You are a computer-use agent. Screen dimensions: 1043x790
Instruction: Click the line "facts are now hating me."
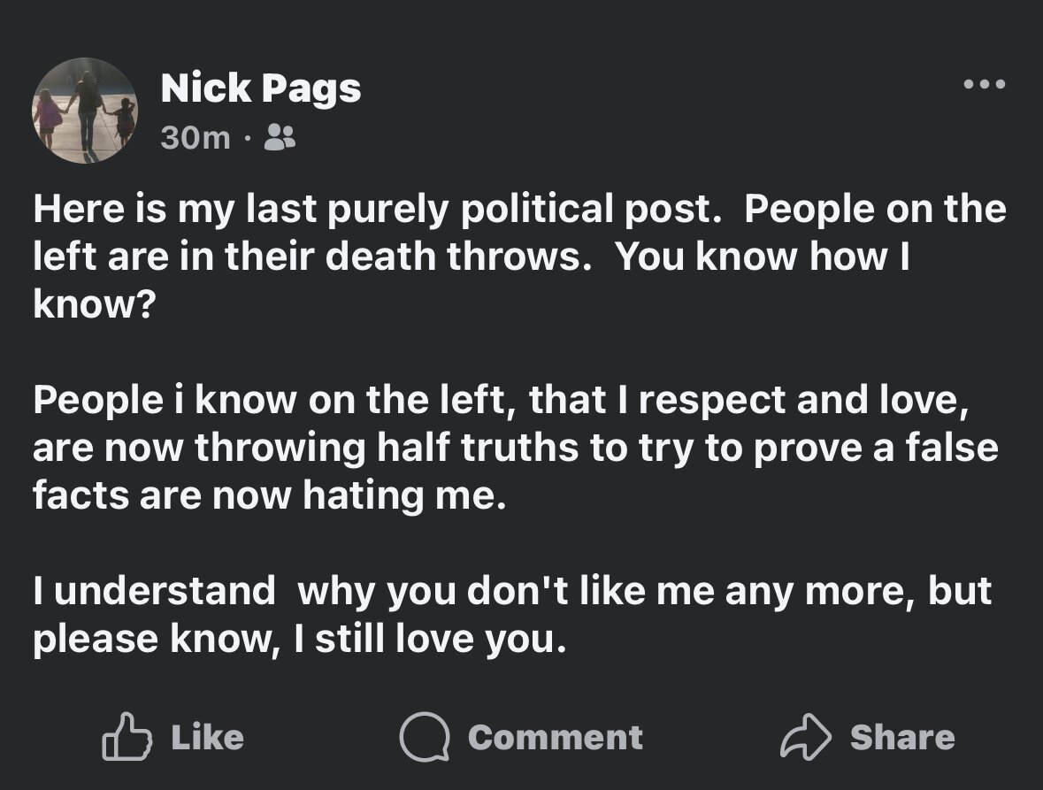272,495
